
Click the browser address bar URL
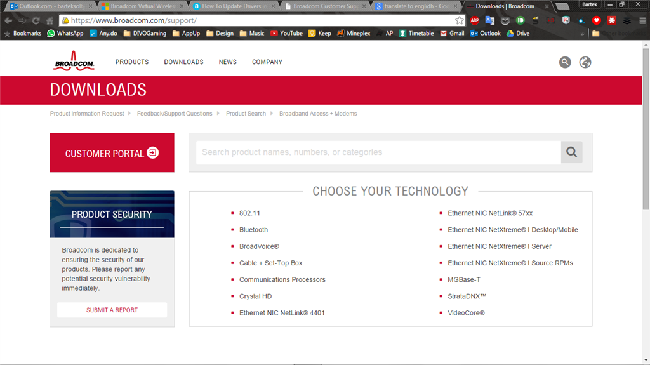[x=134, y=20]
